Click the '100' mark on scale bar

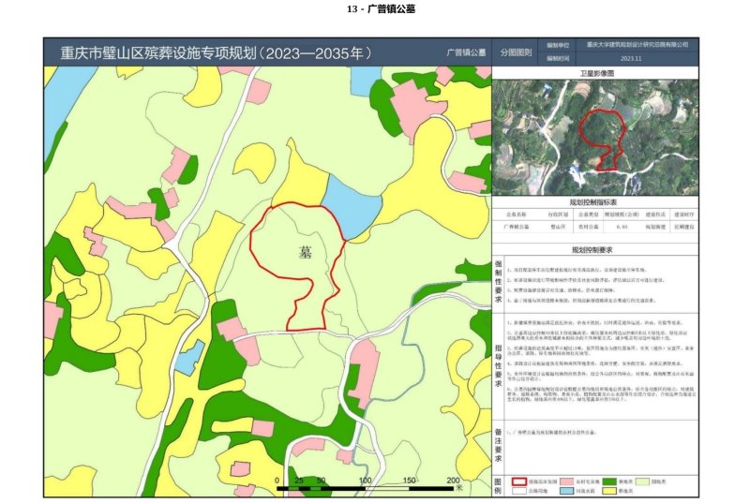tap(366, 481)
